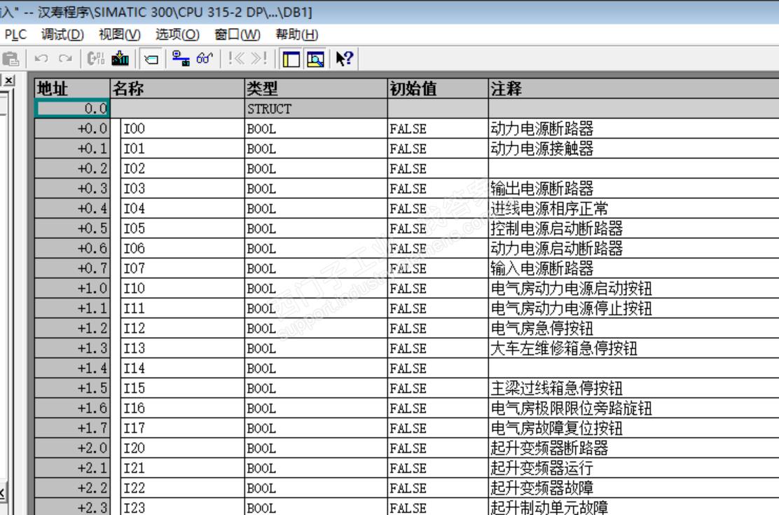Viewport: 779px width, 515px height.
Task: Open the 调试(D) menu
Action: pyautogui.click(x=62, y=34)
